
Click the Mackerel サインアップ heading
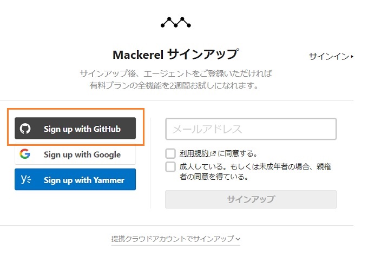click(176, 55)
